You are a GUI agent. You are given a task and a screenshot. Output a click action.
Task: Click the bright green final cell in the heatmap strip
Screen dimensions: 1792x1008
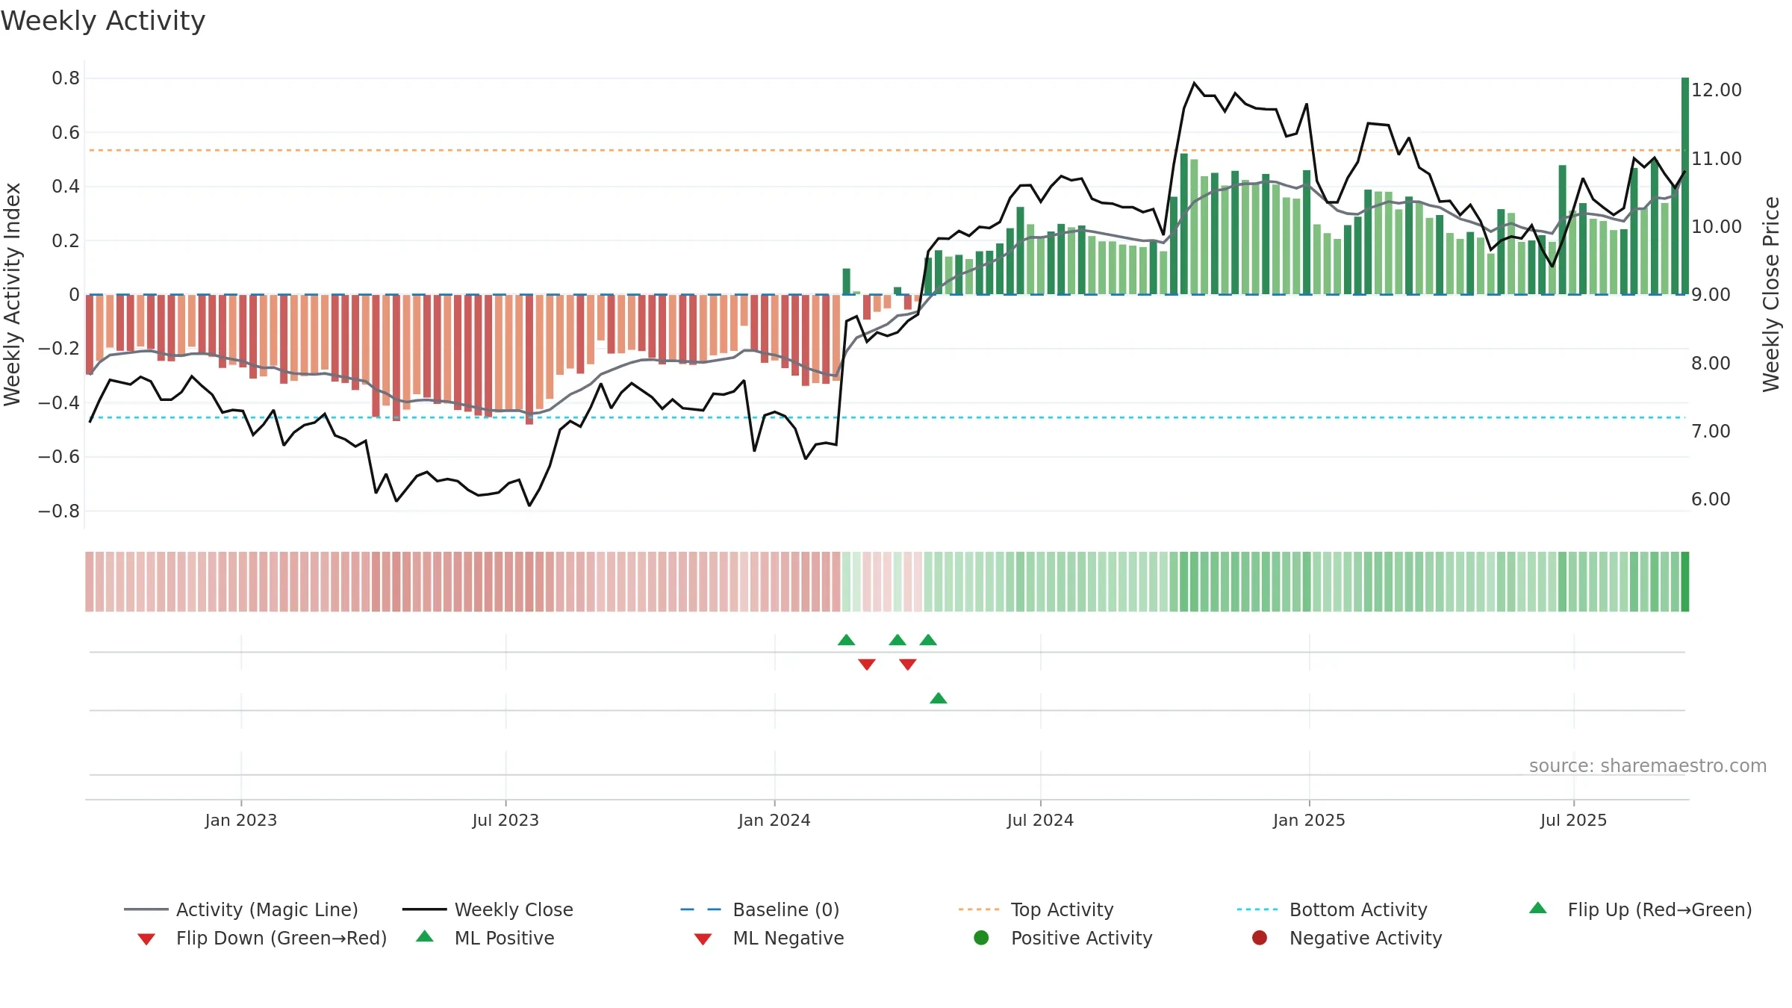(1685, 582)
